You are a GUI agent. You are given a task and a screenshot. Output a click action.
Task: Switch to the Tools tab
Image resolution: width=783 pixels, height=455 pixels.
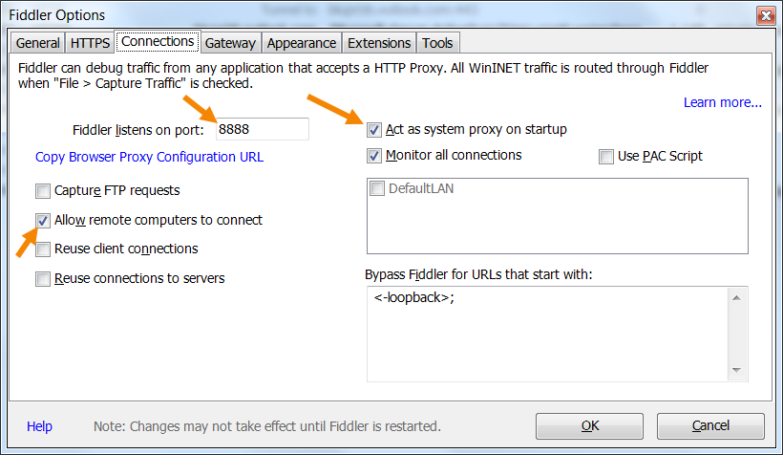click(x=437, y=43)
